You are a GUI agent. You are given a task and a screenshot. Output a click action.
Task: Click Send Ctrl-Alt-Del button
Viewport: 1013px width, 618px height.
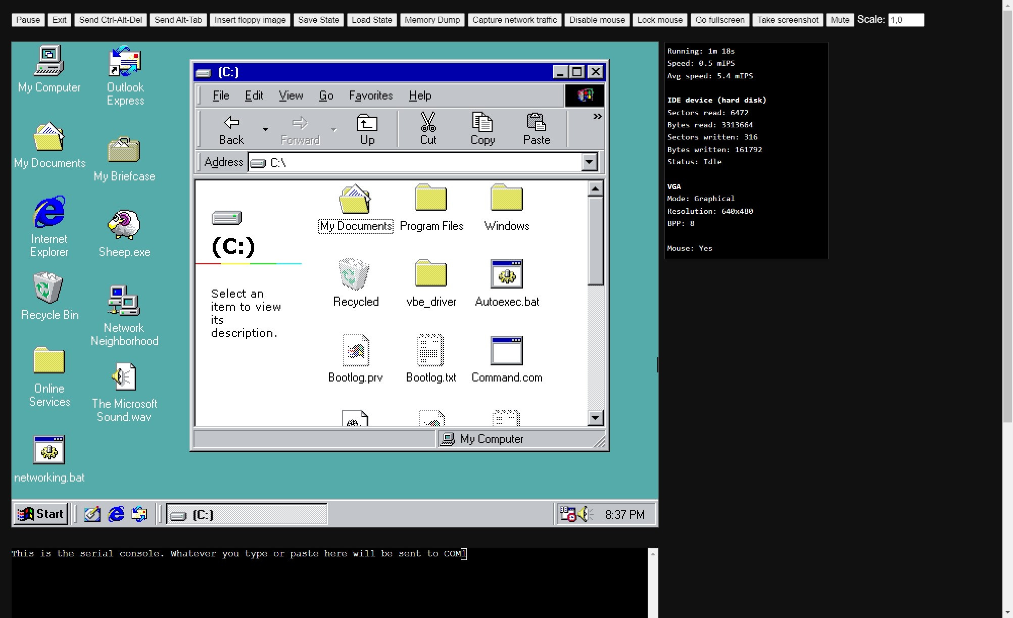coord(110,20)
